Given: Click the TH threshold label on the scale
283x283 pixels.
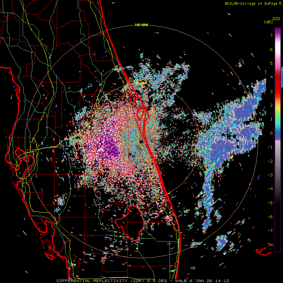Looking at the screenshot, I should click(270, 245).
